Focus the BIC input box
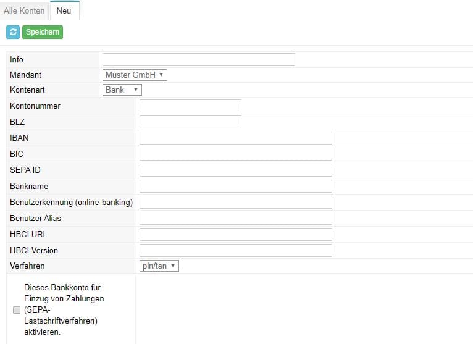Viewport: 473px width, 344px height. [236, 154]
